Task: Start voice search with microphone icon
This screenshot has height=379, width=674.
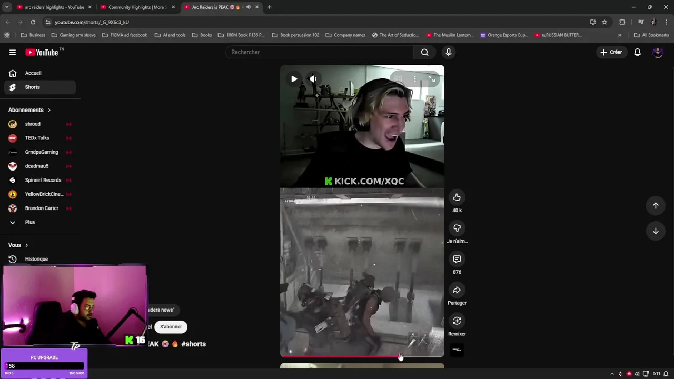Action: click(449, 52)
